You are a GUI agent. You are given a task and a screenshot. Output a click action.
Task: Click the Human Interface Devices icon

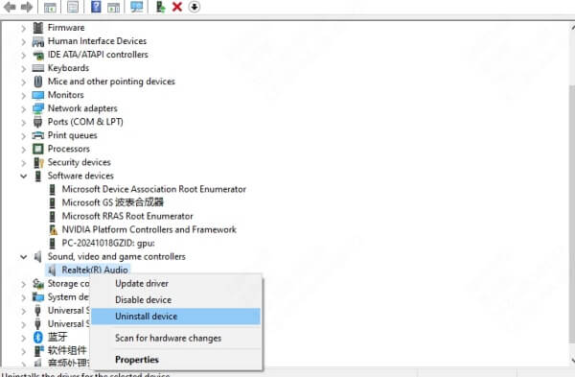[x=38, y=41]
